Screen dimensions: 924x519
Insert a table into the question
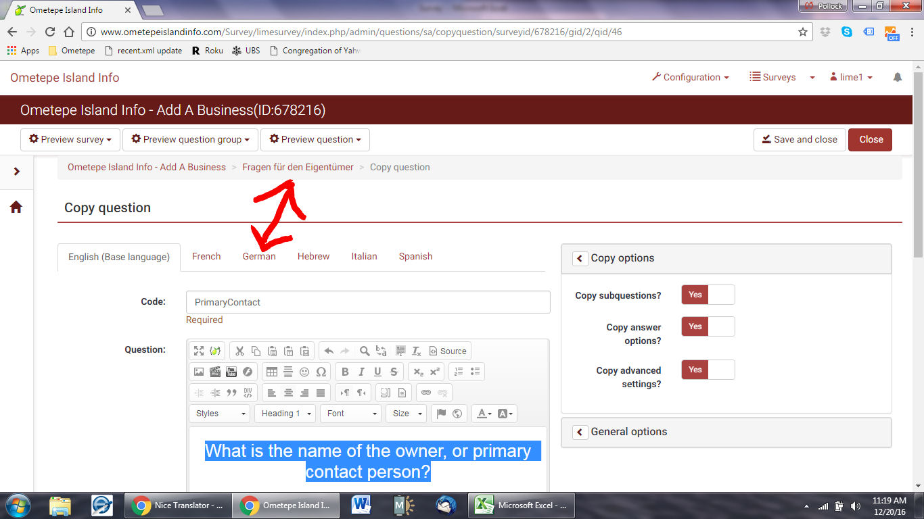[x=272, y=372]
